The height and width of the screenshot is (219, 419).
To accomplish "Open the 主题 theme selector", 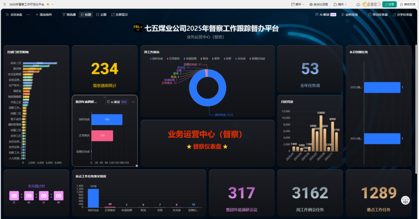I will 101,15.
